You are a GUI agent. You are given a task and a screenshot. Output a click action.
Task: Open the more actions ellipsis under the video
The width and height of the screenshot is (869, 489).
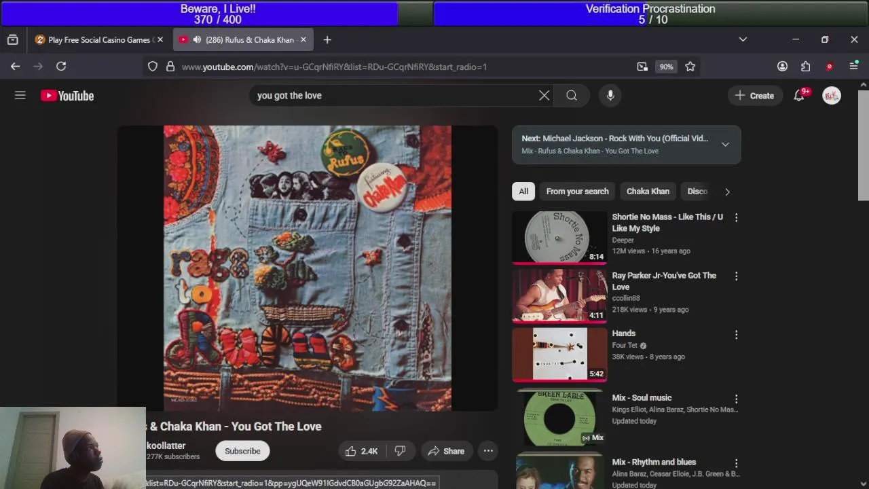pos(488,451)
